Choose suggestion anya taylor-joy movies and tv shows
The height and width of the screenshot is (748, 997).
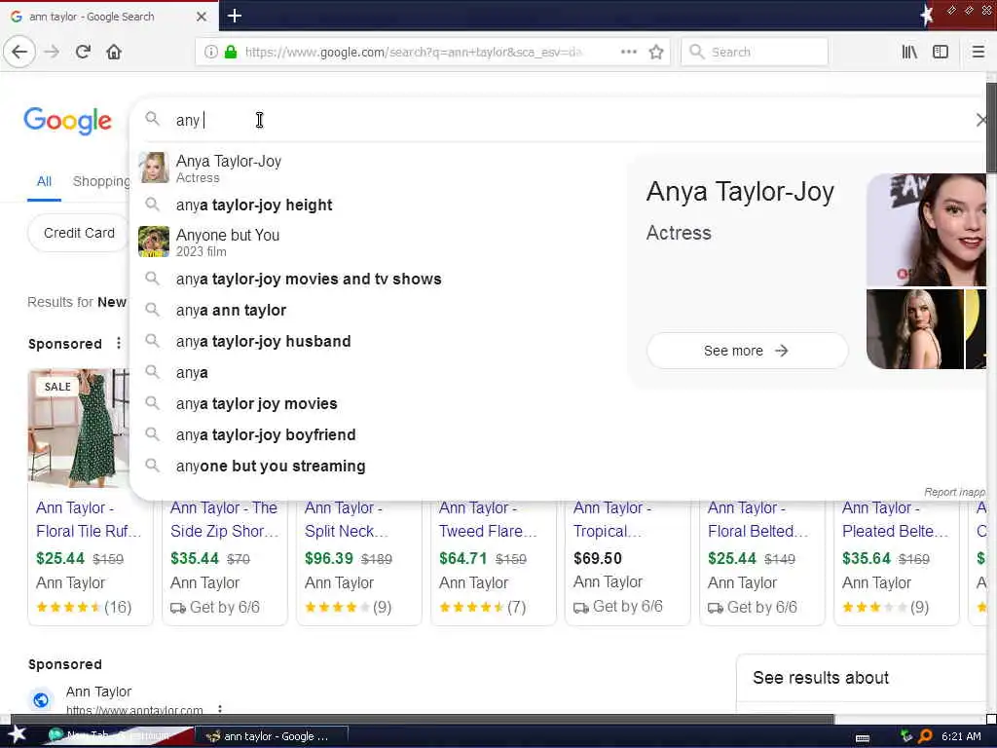pyautogui.click(x=309, y=279)
